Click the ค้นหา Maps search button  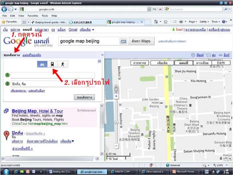point(141,41)
